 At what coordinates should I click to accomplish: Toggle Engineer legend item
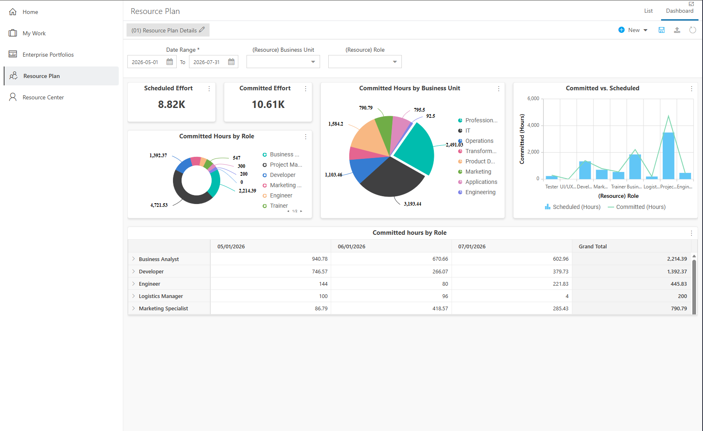pos(277,195)
